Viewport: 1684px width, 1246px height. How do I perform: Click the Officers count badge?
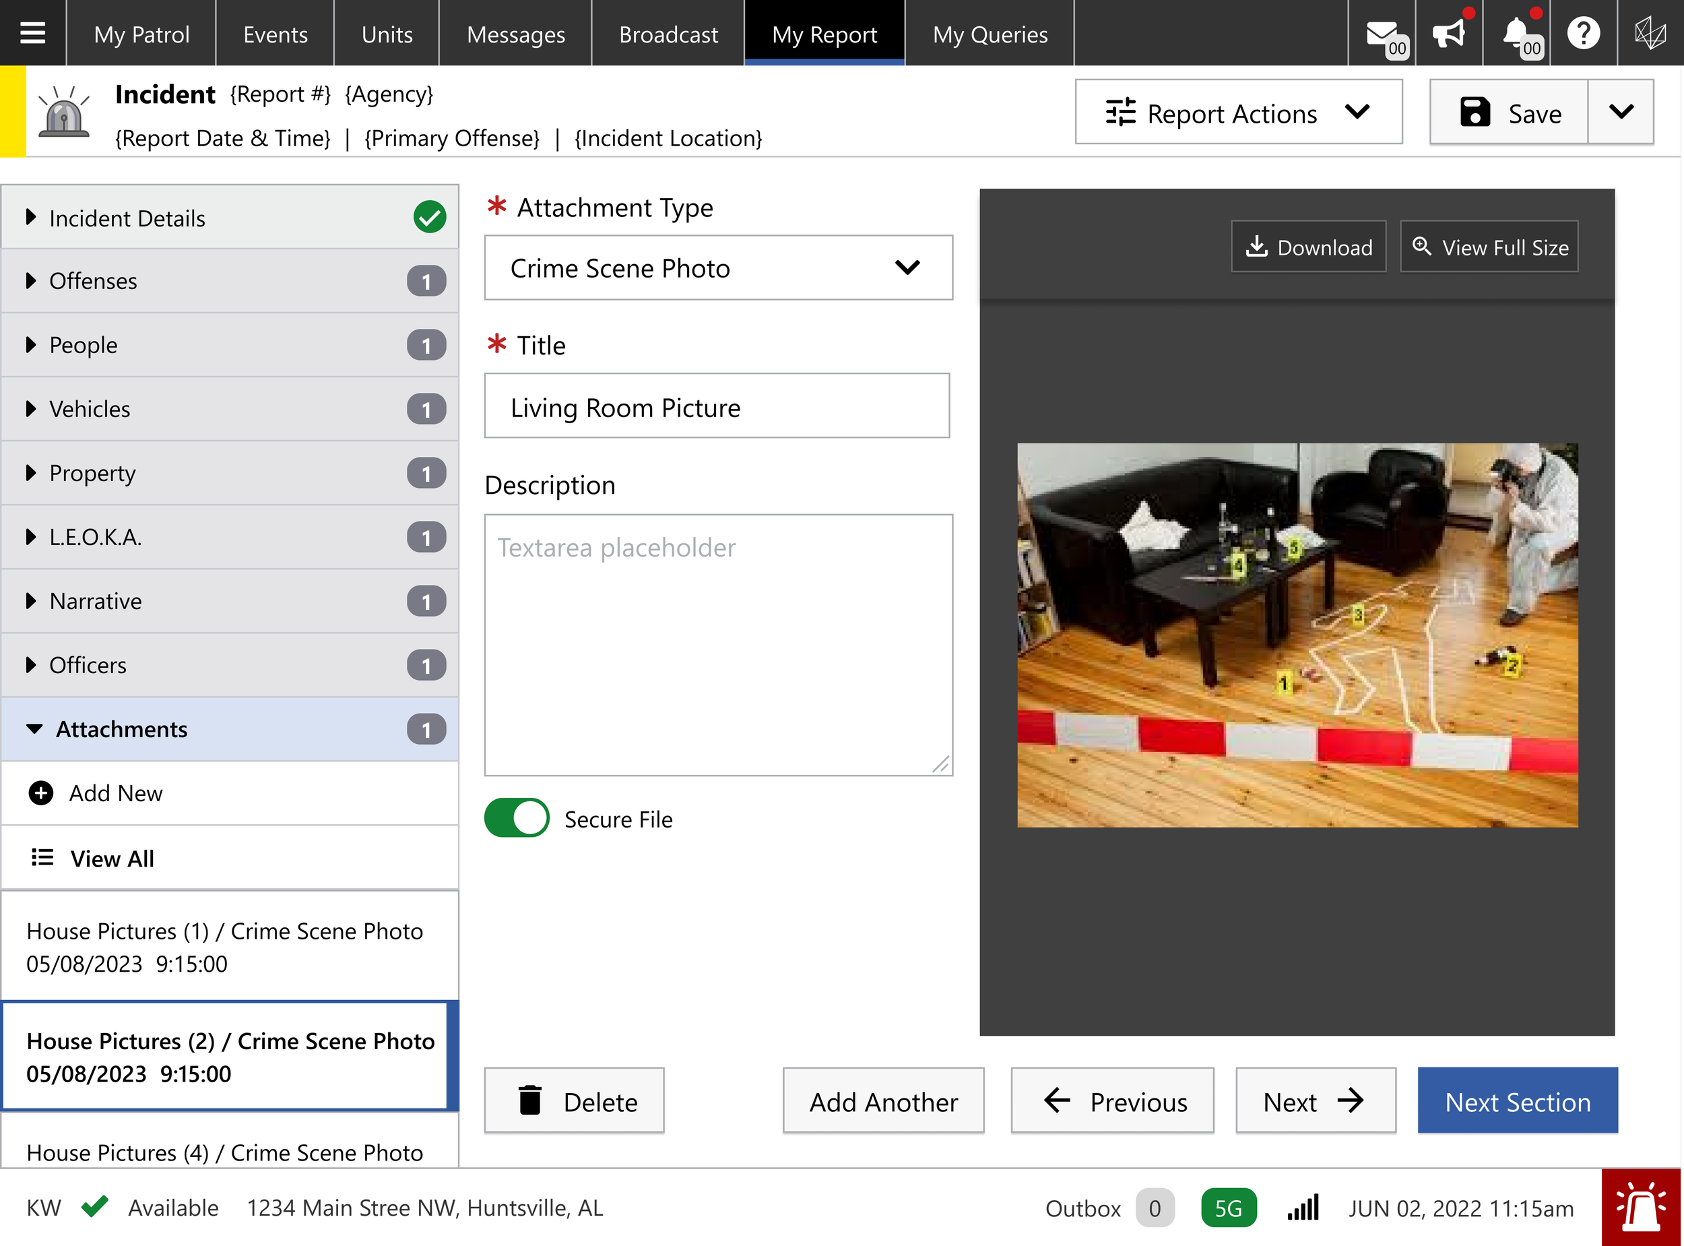click(x=426, y=666)
